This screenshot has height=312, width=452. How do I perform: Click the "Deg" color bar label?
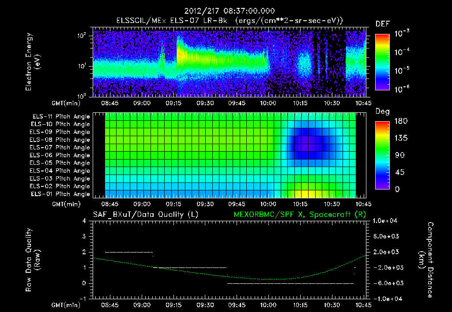point(383,111)
